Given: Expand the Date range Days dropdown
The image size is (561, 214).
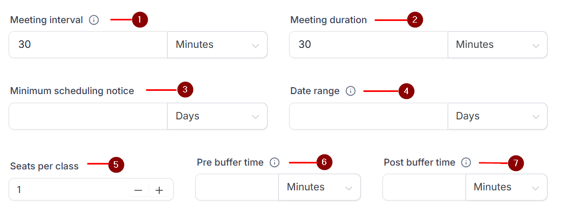Looking at the screenshot, I should pyautogui.click(x=497, y=116).
